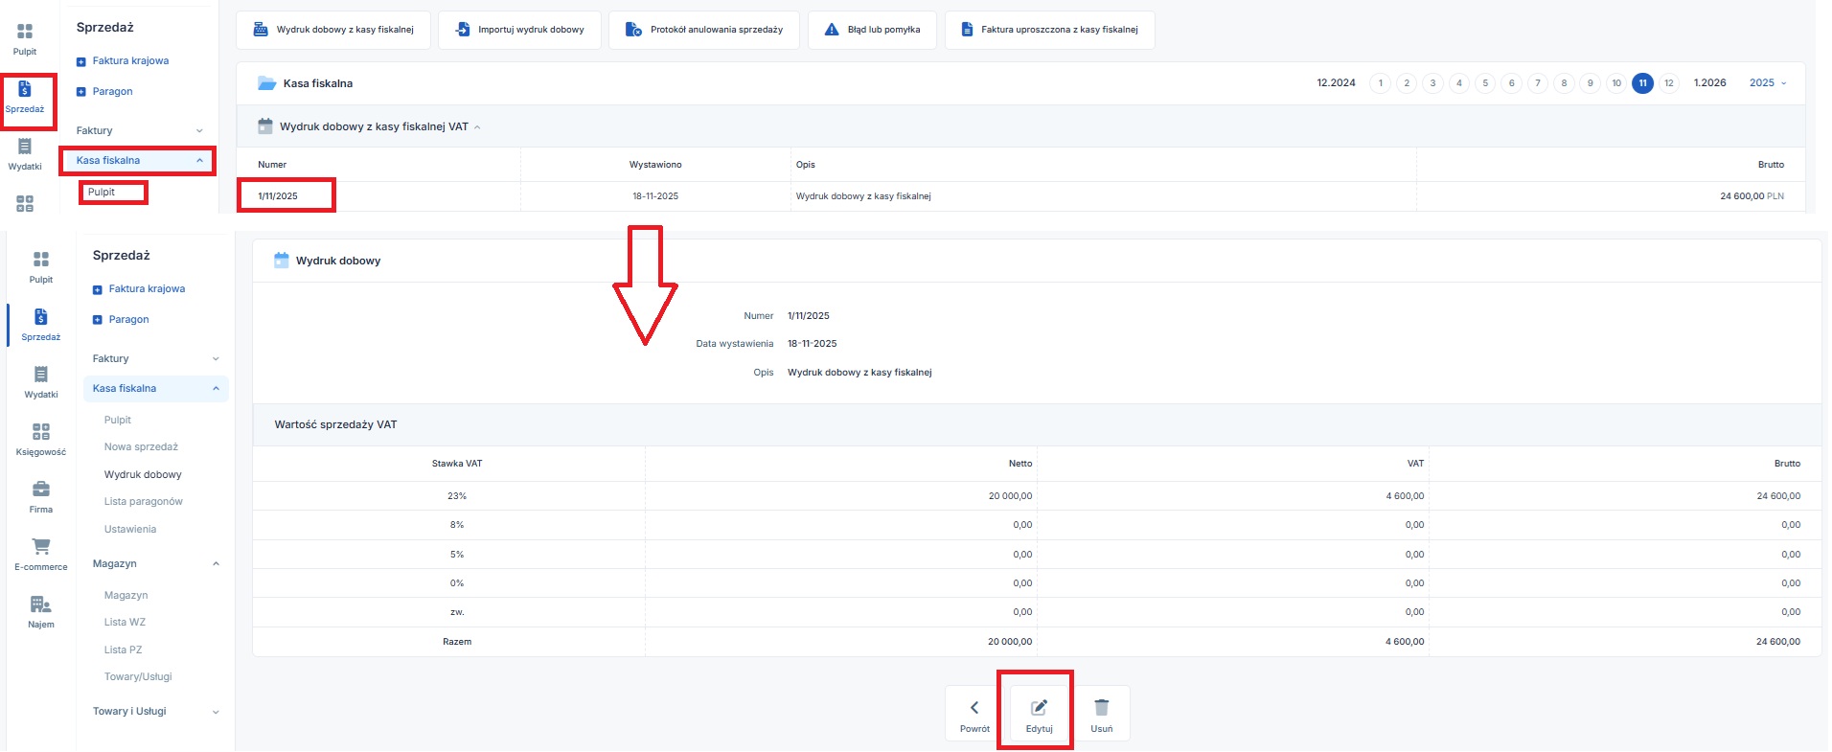Viewport: 1832px width, 752px height.
Task: Click Protokół anulowania sprzedaży button
Action: pyautogui.click(x=704, y=30)
